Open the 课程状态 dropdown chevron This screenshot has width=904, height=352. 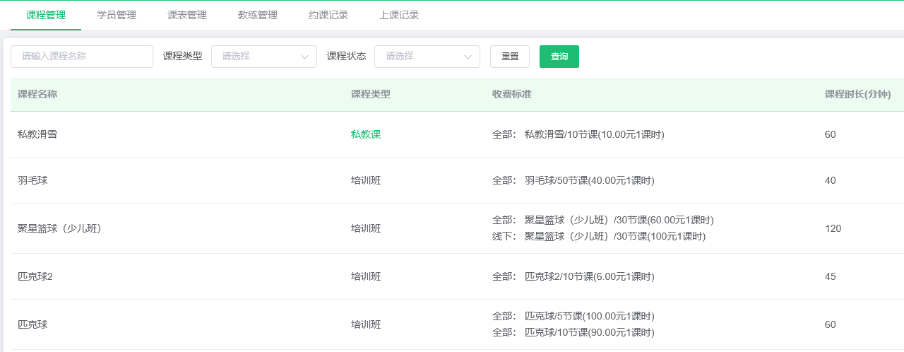[x=468, y=57]
